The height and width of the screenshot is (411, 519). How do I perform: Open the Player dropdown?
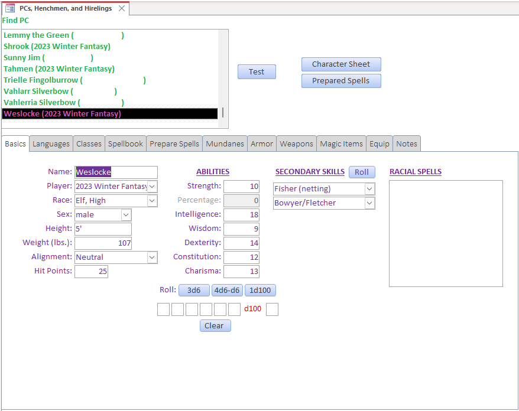pyautogui.click(x=152, y=187)
